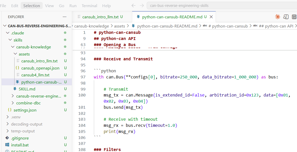Collapse the skills folder
This screenshot has width=297, height=152.
coord(10,40)
